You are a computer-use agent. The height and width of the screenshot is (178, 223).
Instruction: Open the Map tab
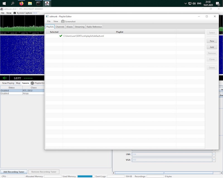(18, 83)
